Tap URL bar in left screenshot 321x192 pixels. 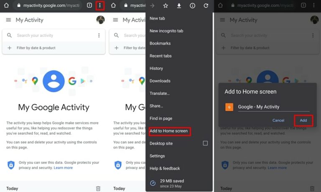point(48,5)
